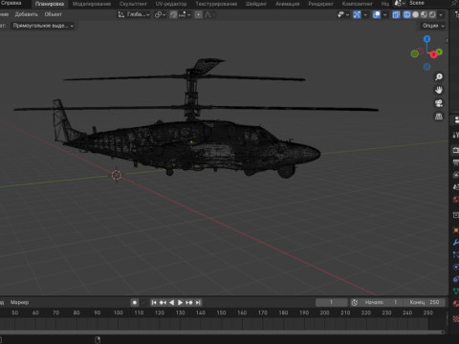
Task: Open the scene browse dropdown icon
Action: (399, 3)
